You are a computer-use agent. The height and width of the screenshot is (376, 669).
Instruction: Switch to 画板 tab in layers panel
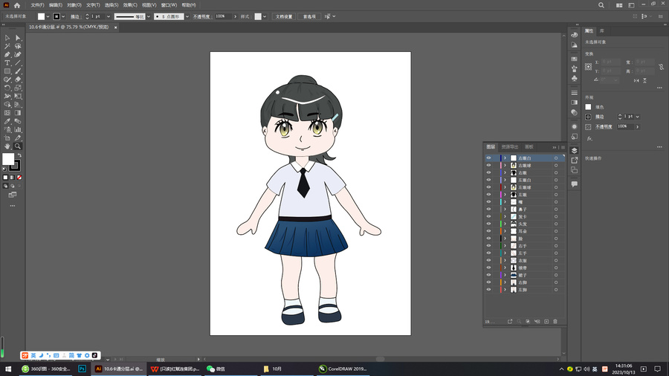(x=529, y=146)
